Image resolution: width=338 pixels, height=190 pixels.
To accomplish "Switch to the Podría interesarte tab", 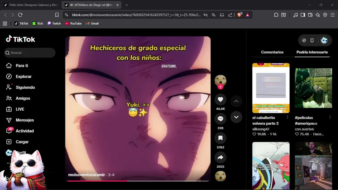I will [x=312, y=52].
